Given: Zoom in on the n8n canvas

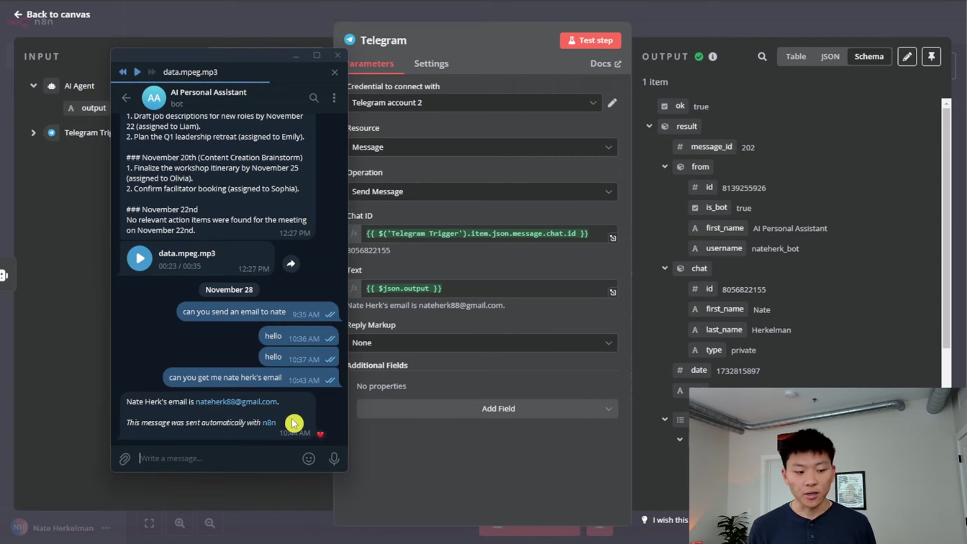Looking at the screenshot, I should pos(180,523).
